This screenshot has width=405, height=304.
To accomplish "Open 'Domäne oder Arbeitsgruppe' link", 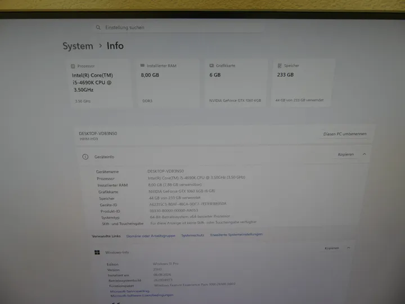I will pyautogui.click(x=151, y=236).
